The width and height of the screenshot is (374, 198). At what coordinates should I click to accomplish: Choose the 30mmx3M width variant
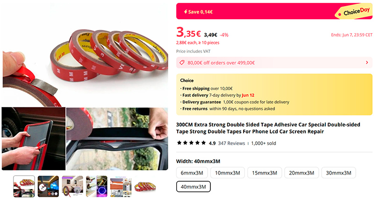[x=338, y=173]
